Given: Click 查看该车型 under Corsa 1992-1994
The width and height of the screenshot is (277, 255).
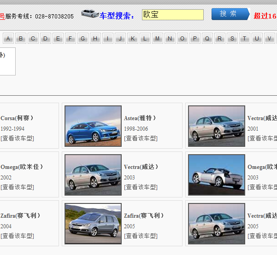Looking at the screenshot, I should pyautogui.click(x=17, y=138).
